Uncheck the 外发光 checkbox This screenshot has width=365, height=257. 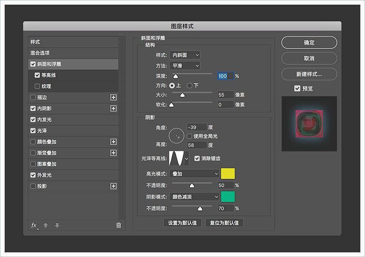33,175
